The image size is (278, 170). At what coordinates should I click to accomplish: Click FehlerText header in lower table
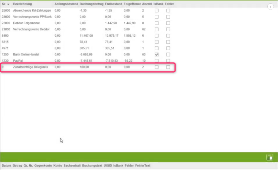point(143,166)
